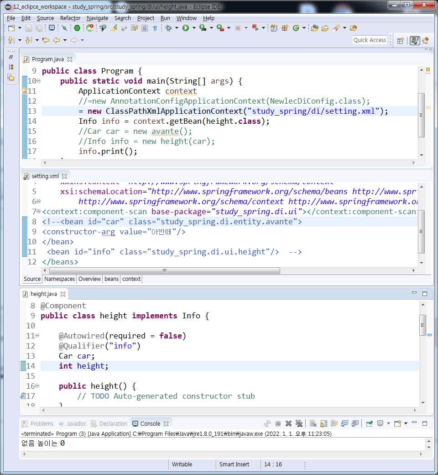This screenshot has height=475, width=438.
Task: Toggle Show Console When Standard Out Changes
Action: point(344,423)
